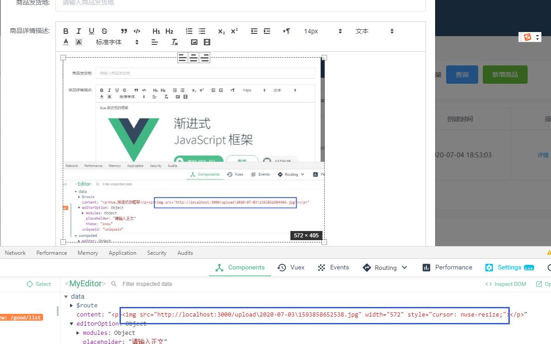Apply subscript formatting
The width and height of the screenshot is (551, 344).
click(221, 32)
